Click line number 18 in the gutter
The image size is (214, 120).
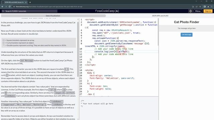(81, 70)
